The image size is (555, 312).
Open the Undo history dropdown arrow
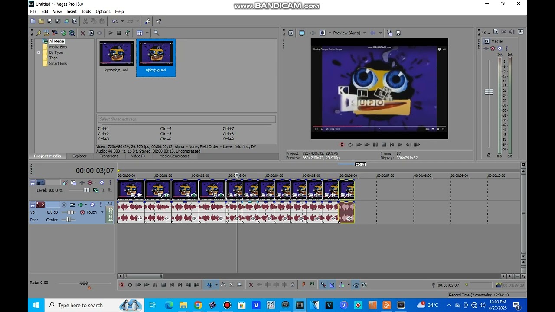coord(122,21)
